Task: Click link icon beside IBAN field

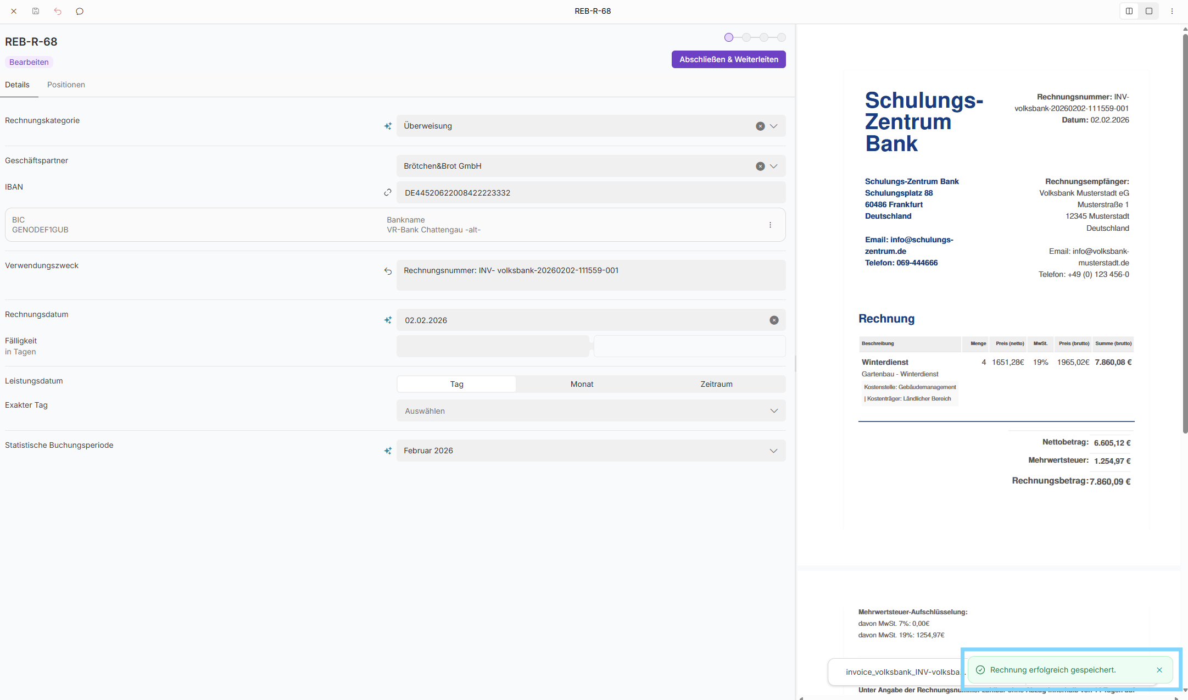Action: (388, 193)
